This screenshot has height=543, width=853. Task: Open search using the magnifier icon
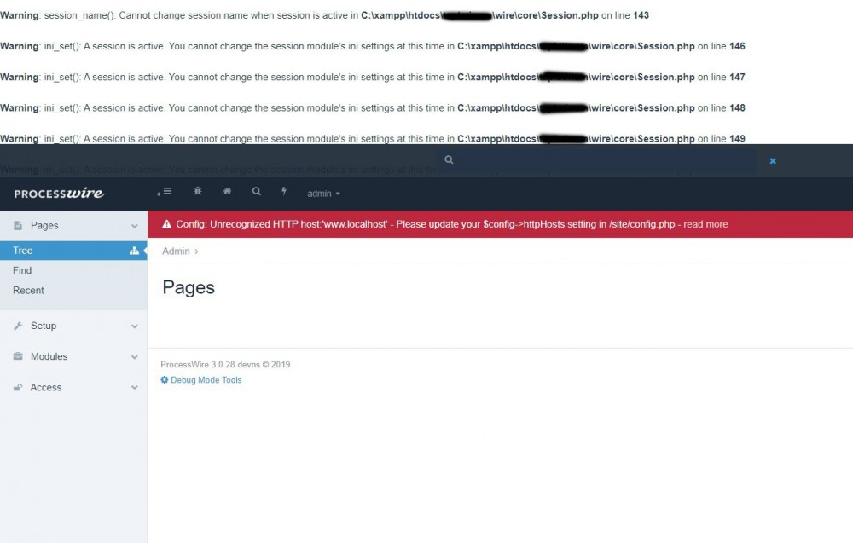pyautogui.click(x=257, y=192)
